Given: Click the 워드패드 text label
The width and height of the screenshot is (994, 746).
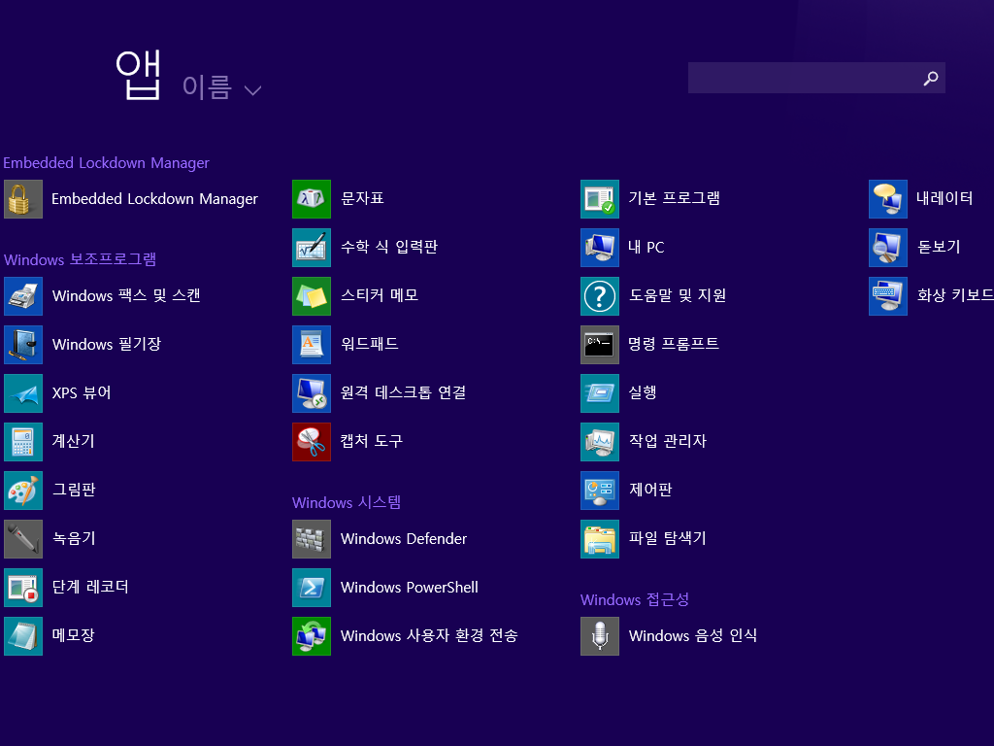Looking at the screenshot, I should pyautogui.click(x=370, y=344).
